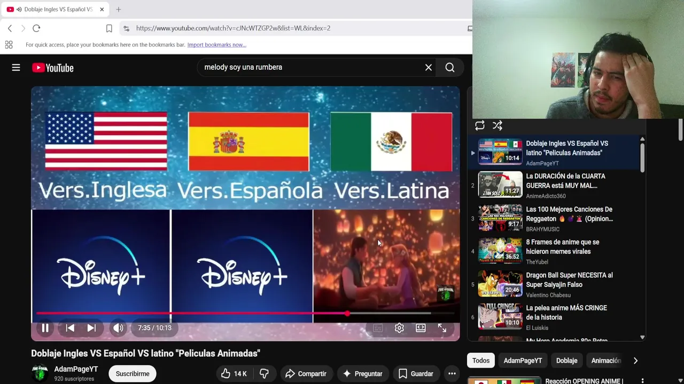Open site information icon in address bar

coord(126,28)
